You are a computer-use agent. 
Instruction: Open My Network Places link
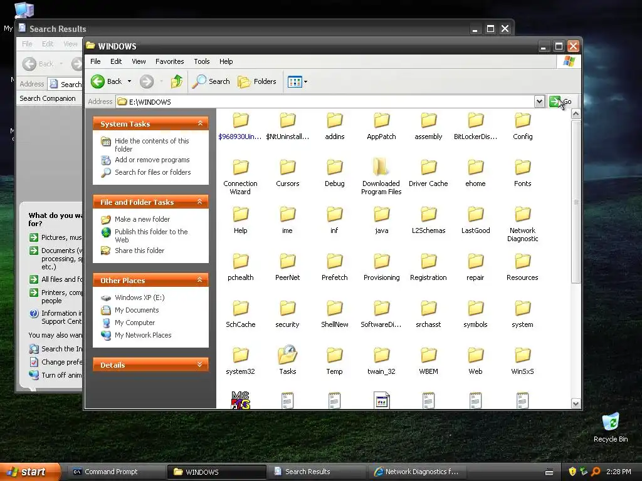tap(143, 335)
